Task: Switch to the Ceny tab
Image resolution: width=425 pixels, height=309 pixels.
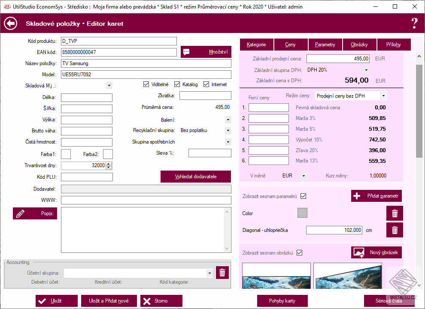Action: (291, 45)
